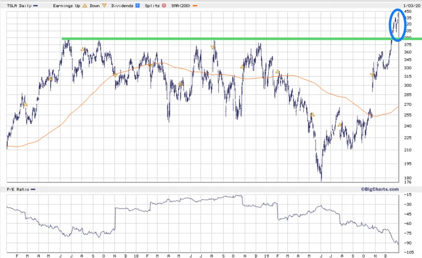Click the 330 price axis label
This screenshot has height=258, width=422.
[x=408, y=68]
